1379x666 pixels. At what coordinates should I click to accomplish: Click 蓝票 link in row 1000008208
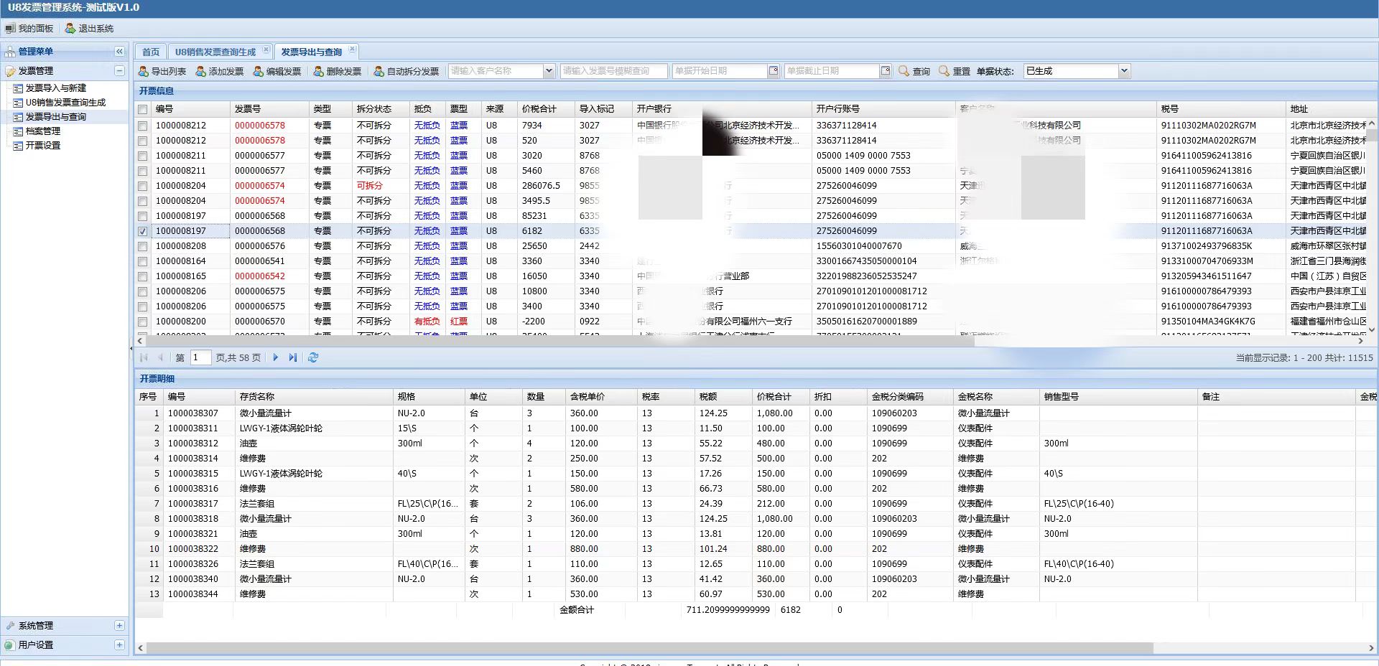click(x=459, y=246)
